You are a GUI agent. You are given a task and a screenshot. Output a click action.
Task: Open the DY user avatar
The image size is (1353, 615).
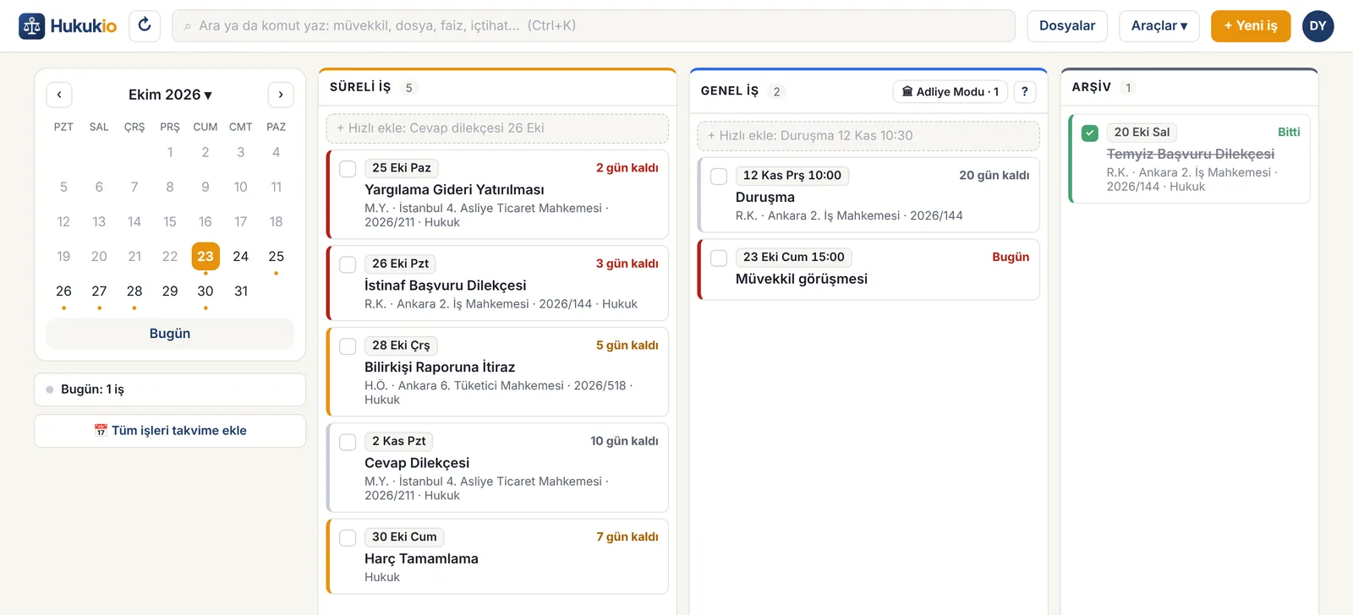click(x=1317, y=26)
